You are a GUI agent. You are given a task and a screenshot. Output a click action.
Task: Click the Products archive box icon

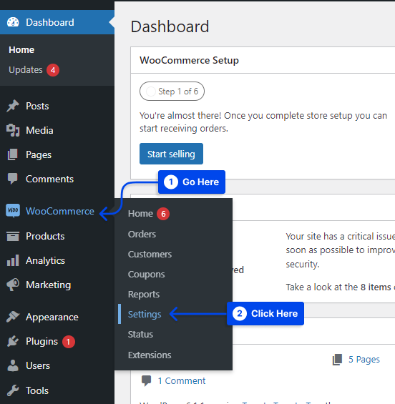tap(13, 236)
